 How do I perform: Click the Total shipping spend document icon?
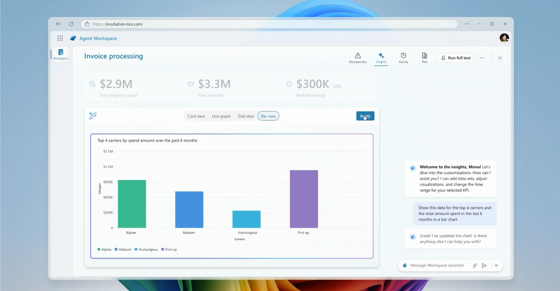pos(92,84)
